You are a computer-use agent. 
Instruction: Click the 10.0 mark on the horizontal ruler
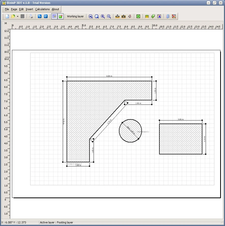coord(155,25)
